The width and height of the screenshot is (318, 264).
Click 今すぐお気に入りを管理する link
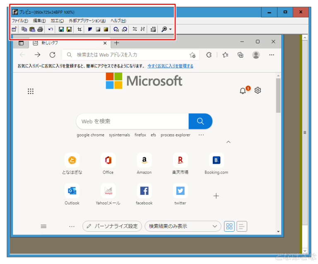170,66
